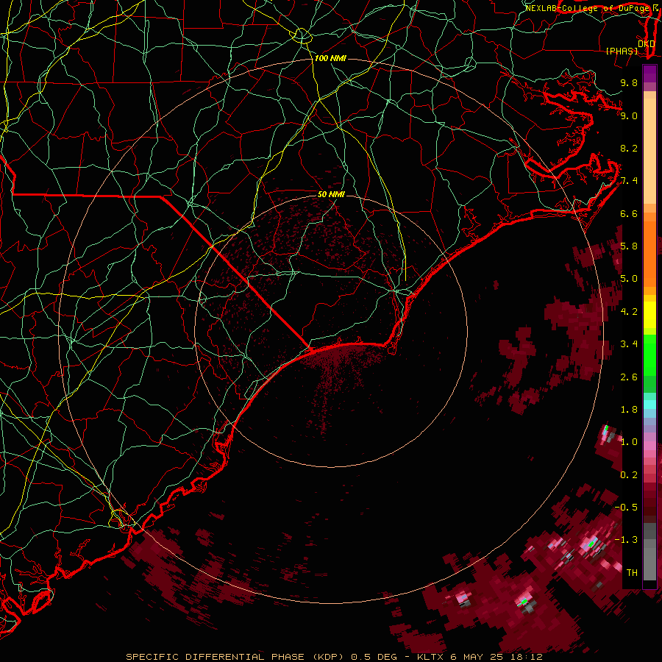This screenshot has height=662, width=662.
Task: Click the gray band of the color bar
Action: 649,552
